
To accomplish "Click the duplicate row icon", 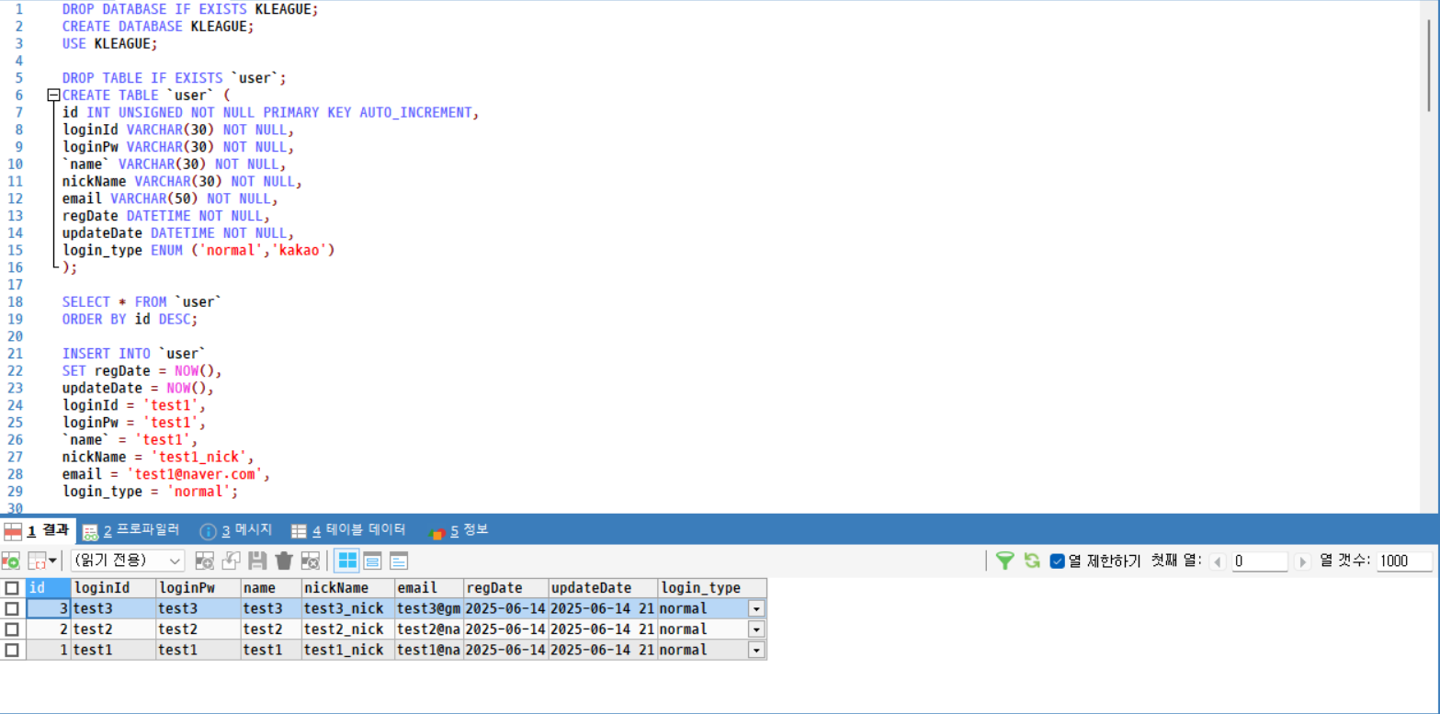I will [232, 561].
